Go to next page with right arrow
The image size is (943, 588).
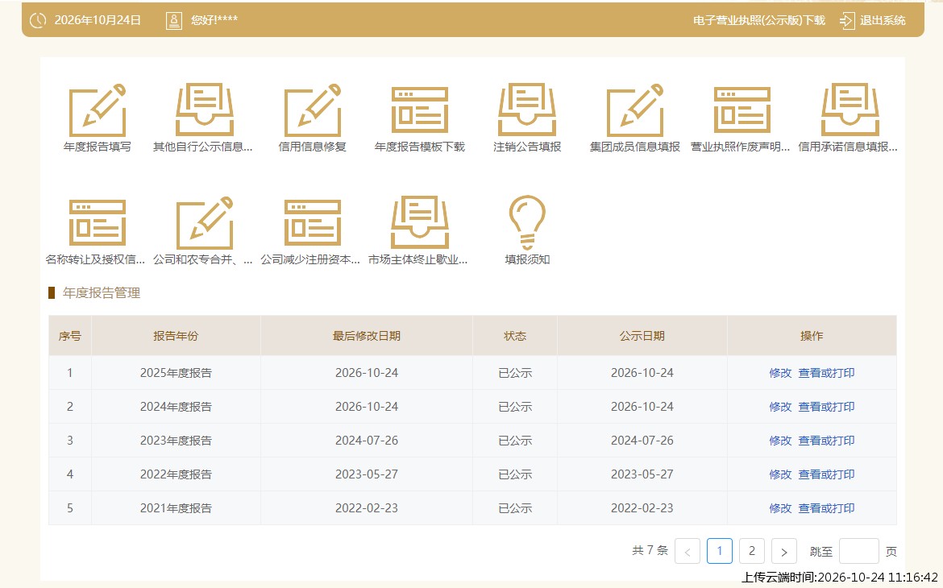pyautogui.click(x=783, y=551)
